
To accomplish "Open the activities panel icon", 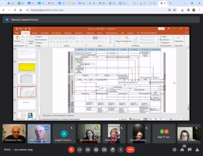I will pos(198,149).
